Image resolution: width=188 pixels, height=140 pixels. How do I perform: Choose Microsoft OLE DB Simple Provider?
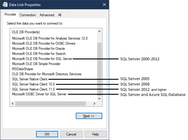click(36, 64)
